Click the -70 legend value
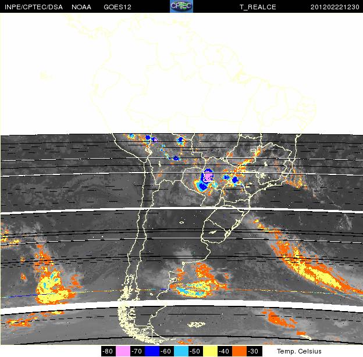 point(137,351)
